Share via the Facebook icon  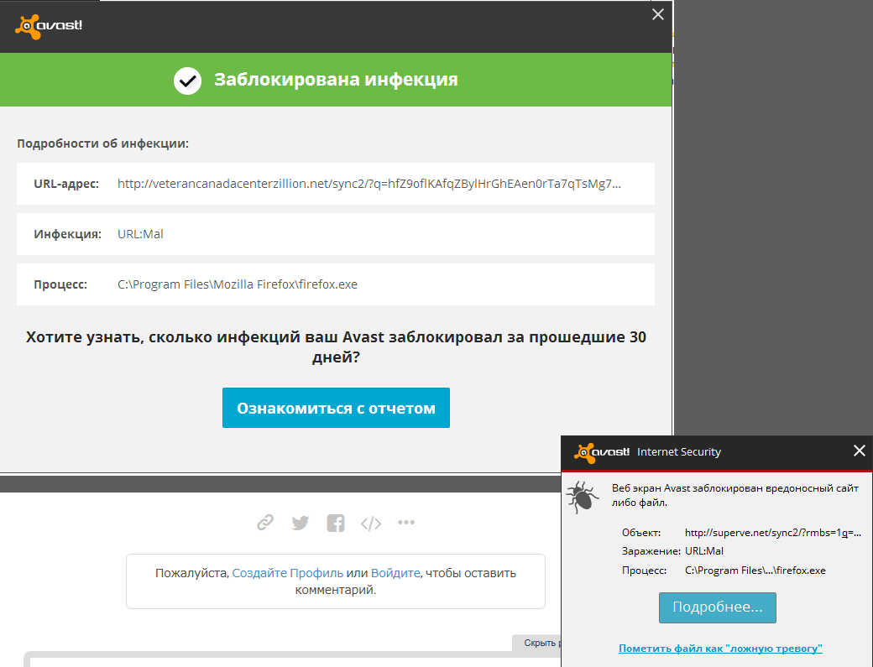coord(335,523)
